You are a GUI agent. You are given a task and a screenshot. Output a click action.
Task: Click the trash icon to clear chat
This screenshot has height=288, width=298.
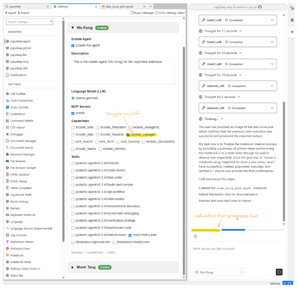pos(196,236)
